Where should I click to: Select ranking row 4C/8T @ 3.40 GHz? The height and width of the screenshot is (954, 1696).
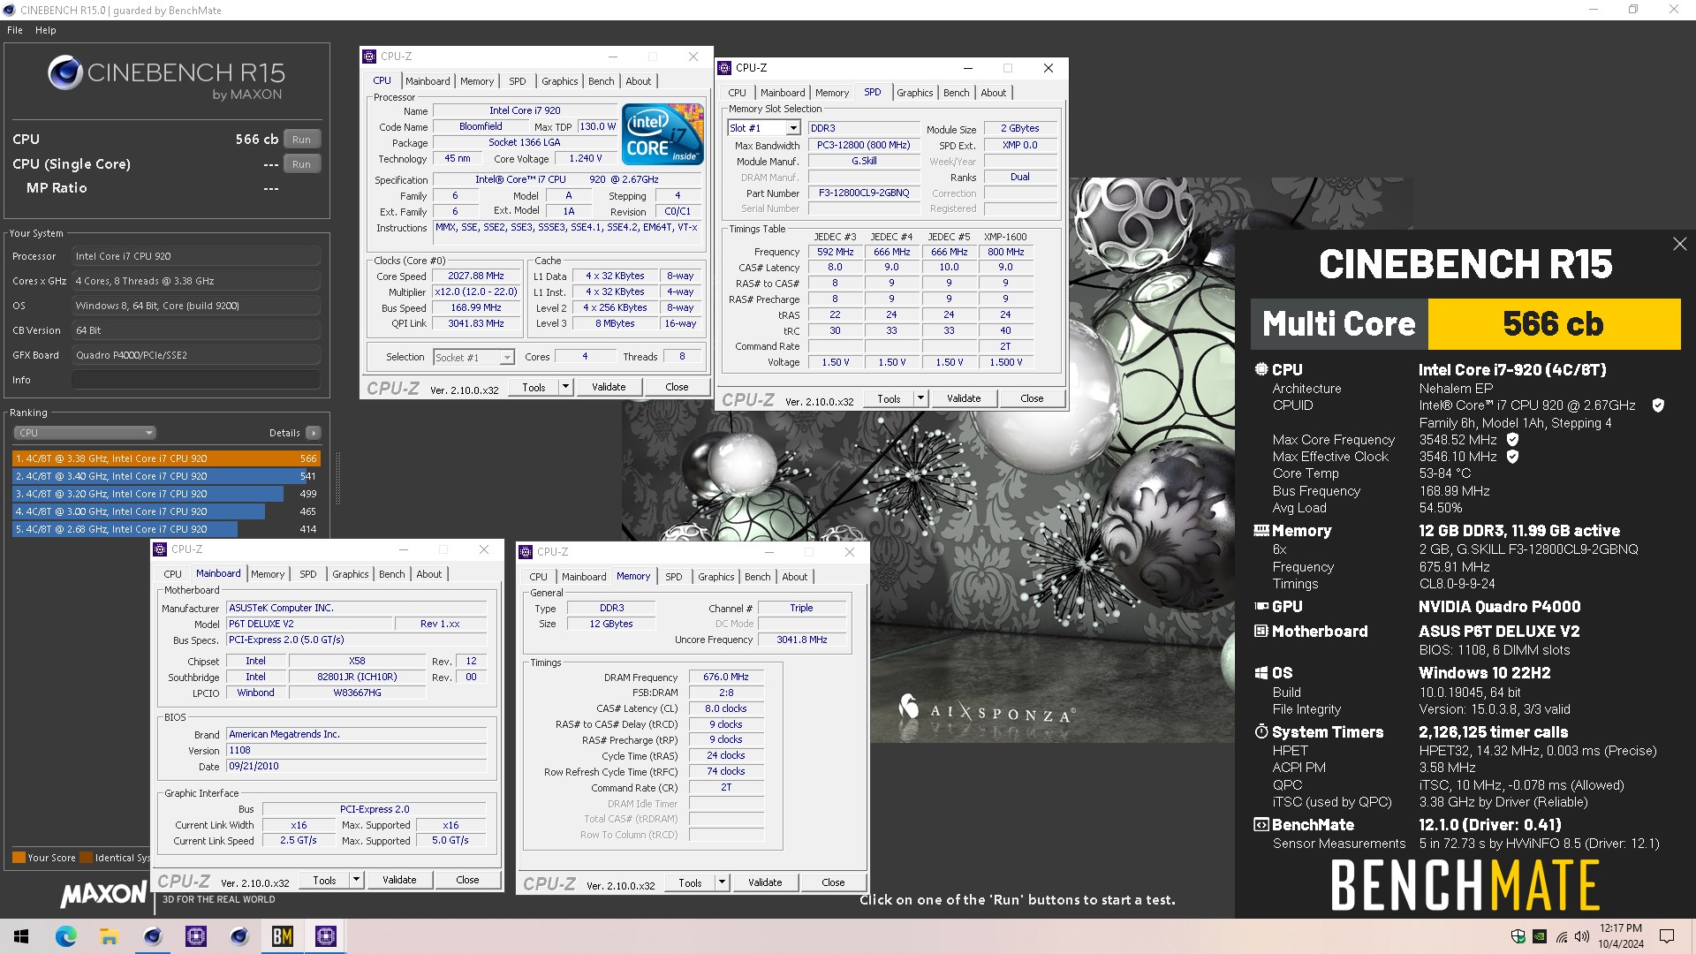166,476
